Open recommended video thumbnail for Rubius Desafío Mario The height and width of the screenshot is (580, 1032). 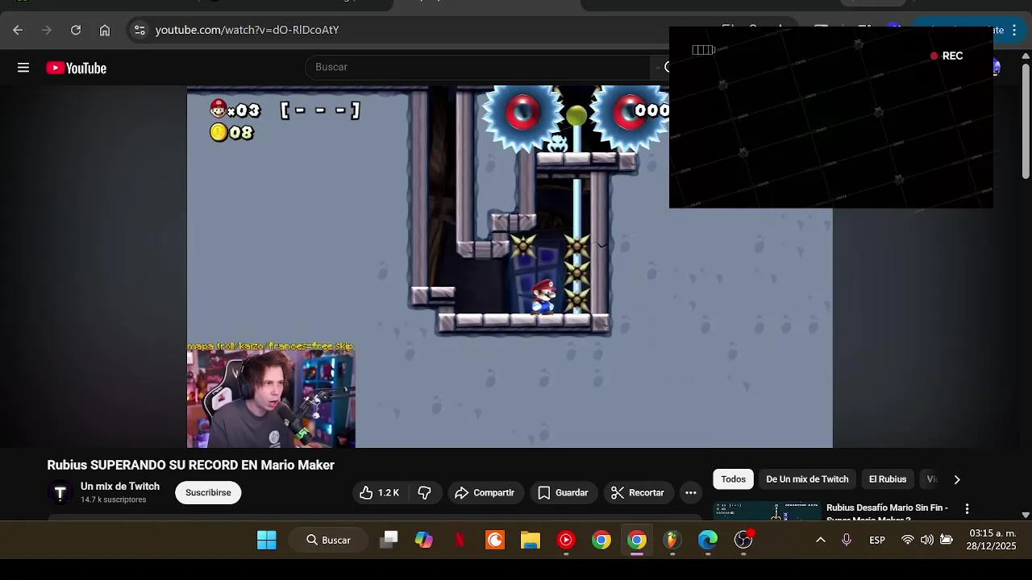pyautogui.click(x=768, y=512)
